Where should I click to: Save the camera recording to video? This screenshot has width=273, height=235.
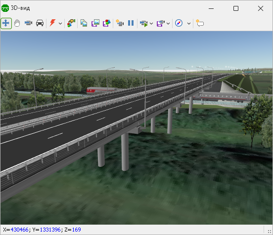[161, 23]
